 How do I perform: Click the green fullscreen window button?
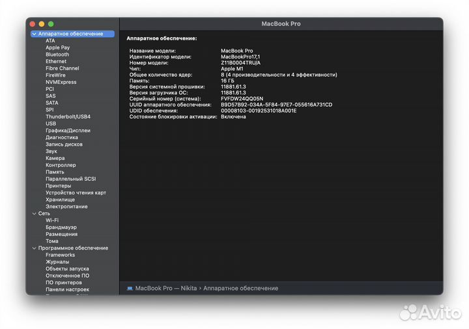pyautogui.click(x=51, y=24)
